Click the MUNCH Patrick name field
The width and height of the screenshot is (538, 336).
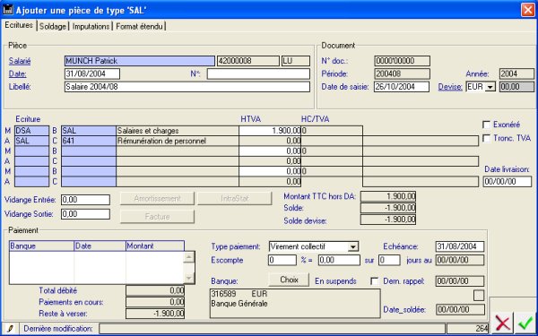139,61
